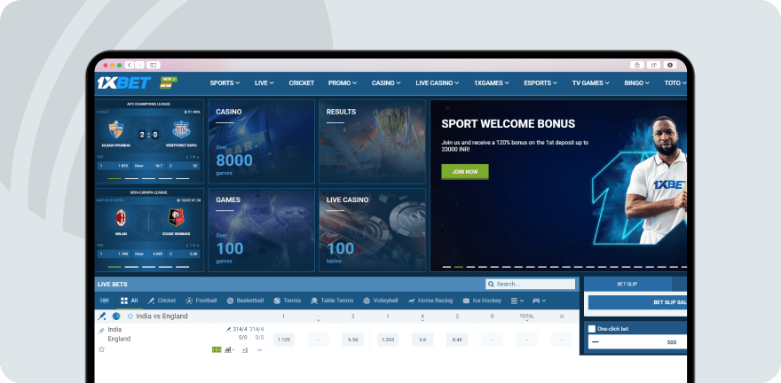781x383 pixels.
Task: Select the Ice Hockey live tab
Action: (482, 301)
